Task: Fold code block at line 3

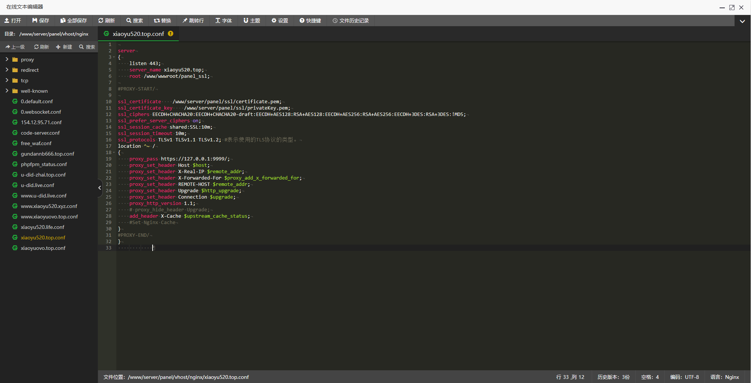Action: pos(114,57)
